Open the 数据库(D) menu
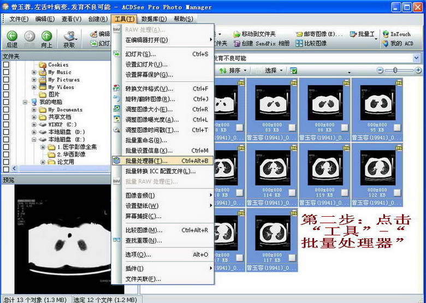426x303 pixels. 154,19
